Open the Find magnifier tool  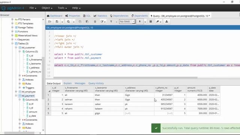pos(68,22)
